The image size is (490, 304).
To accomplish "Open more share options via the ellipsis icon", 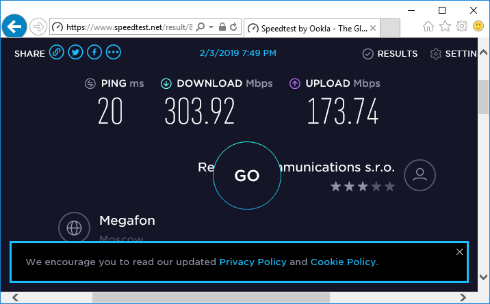I will point(114,53).
